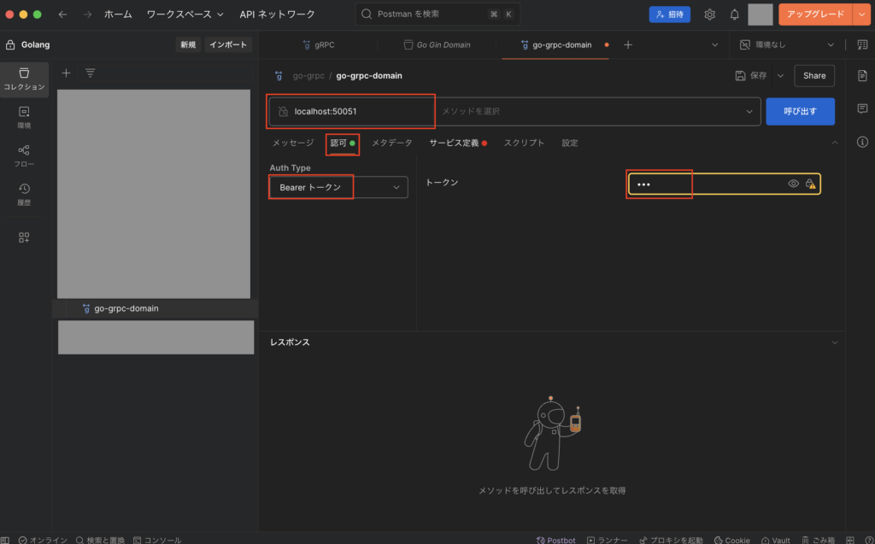Viewport: 875px width, 544px height.
Task: Open ランナー in the status bar
Action: (608, 540)
